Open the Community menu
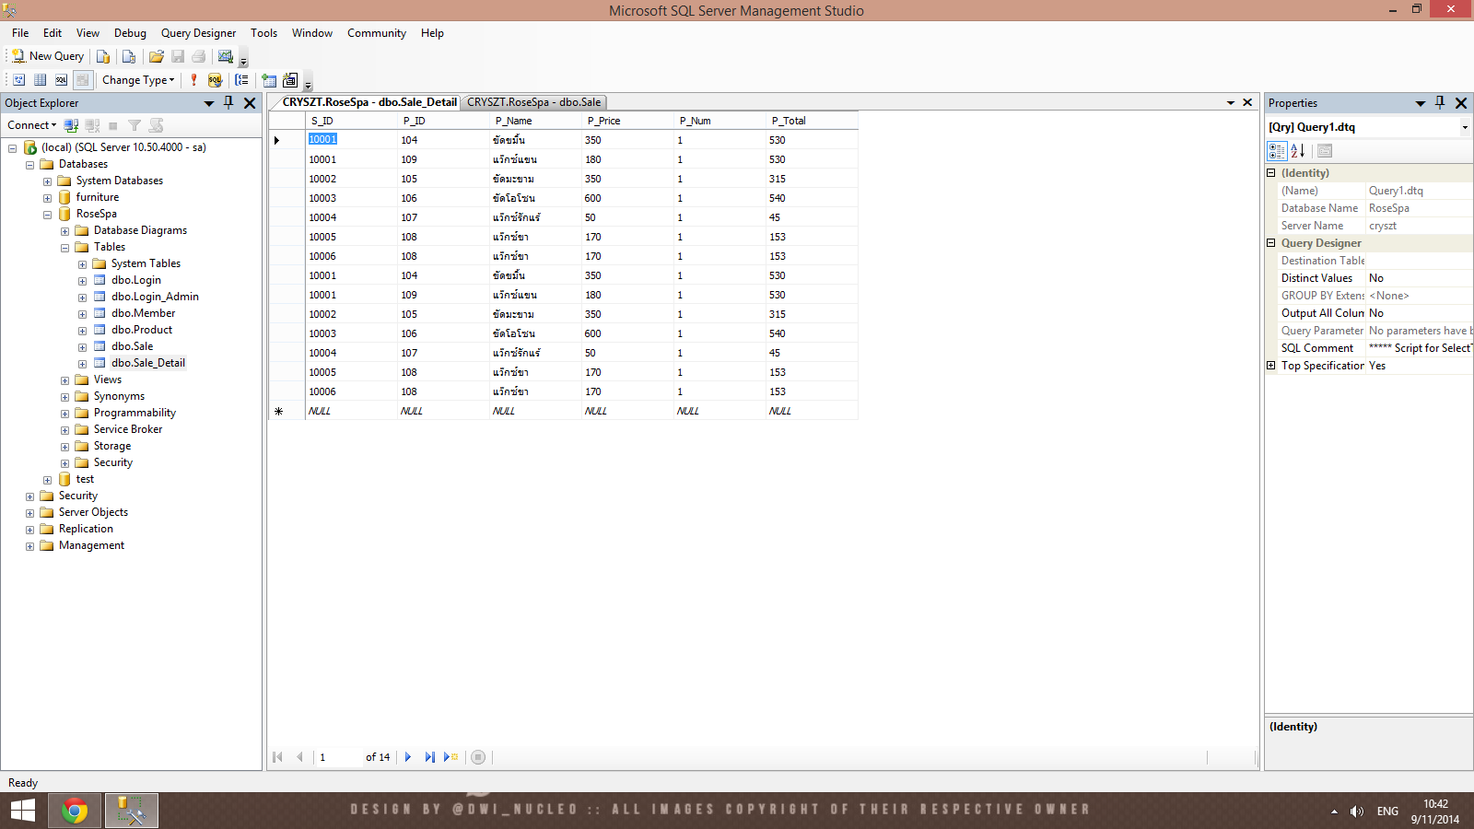Image resolution: width=1474 pixels, height=829 pixels. coord(377,33)
